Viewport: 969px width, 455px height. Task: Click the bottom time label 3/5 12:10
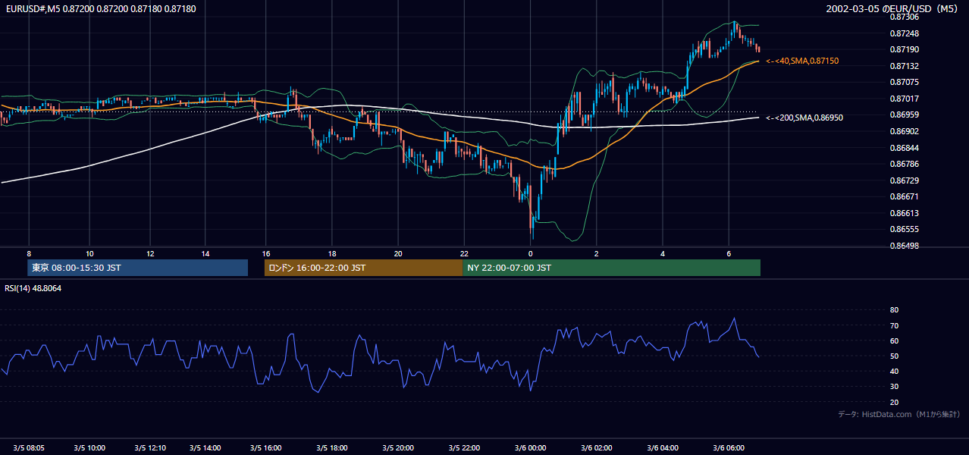coord(150,448)
